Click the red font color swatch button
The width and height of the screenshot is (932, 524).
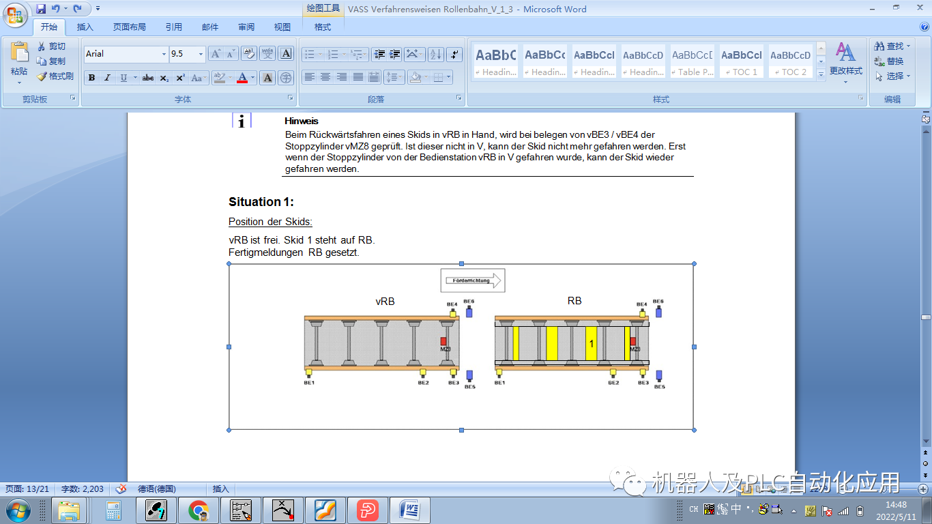242,78
